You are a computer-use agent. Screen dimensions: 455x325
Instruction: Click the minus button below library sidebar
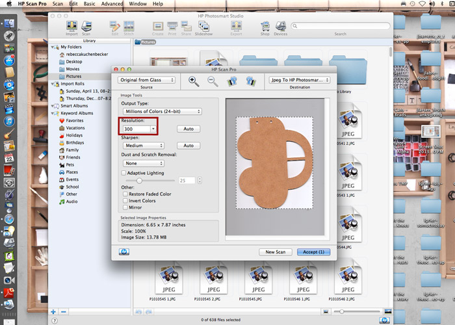[x=64, y=312]
